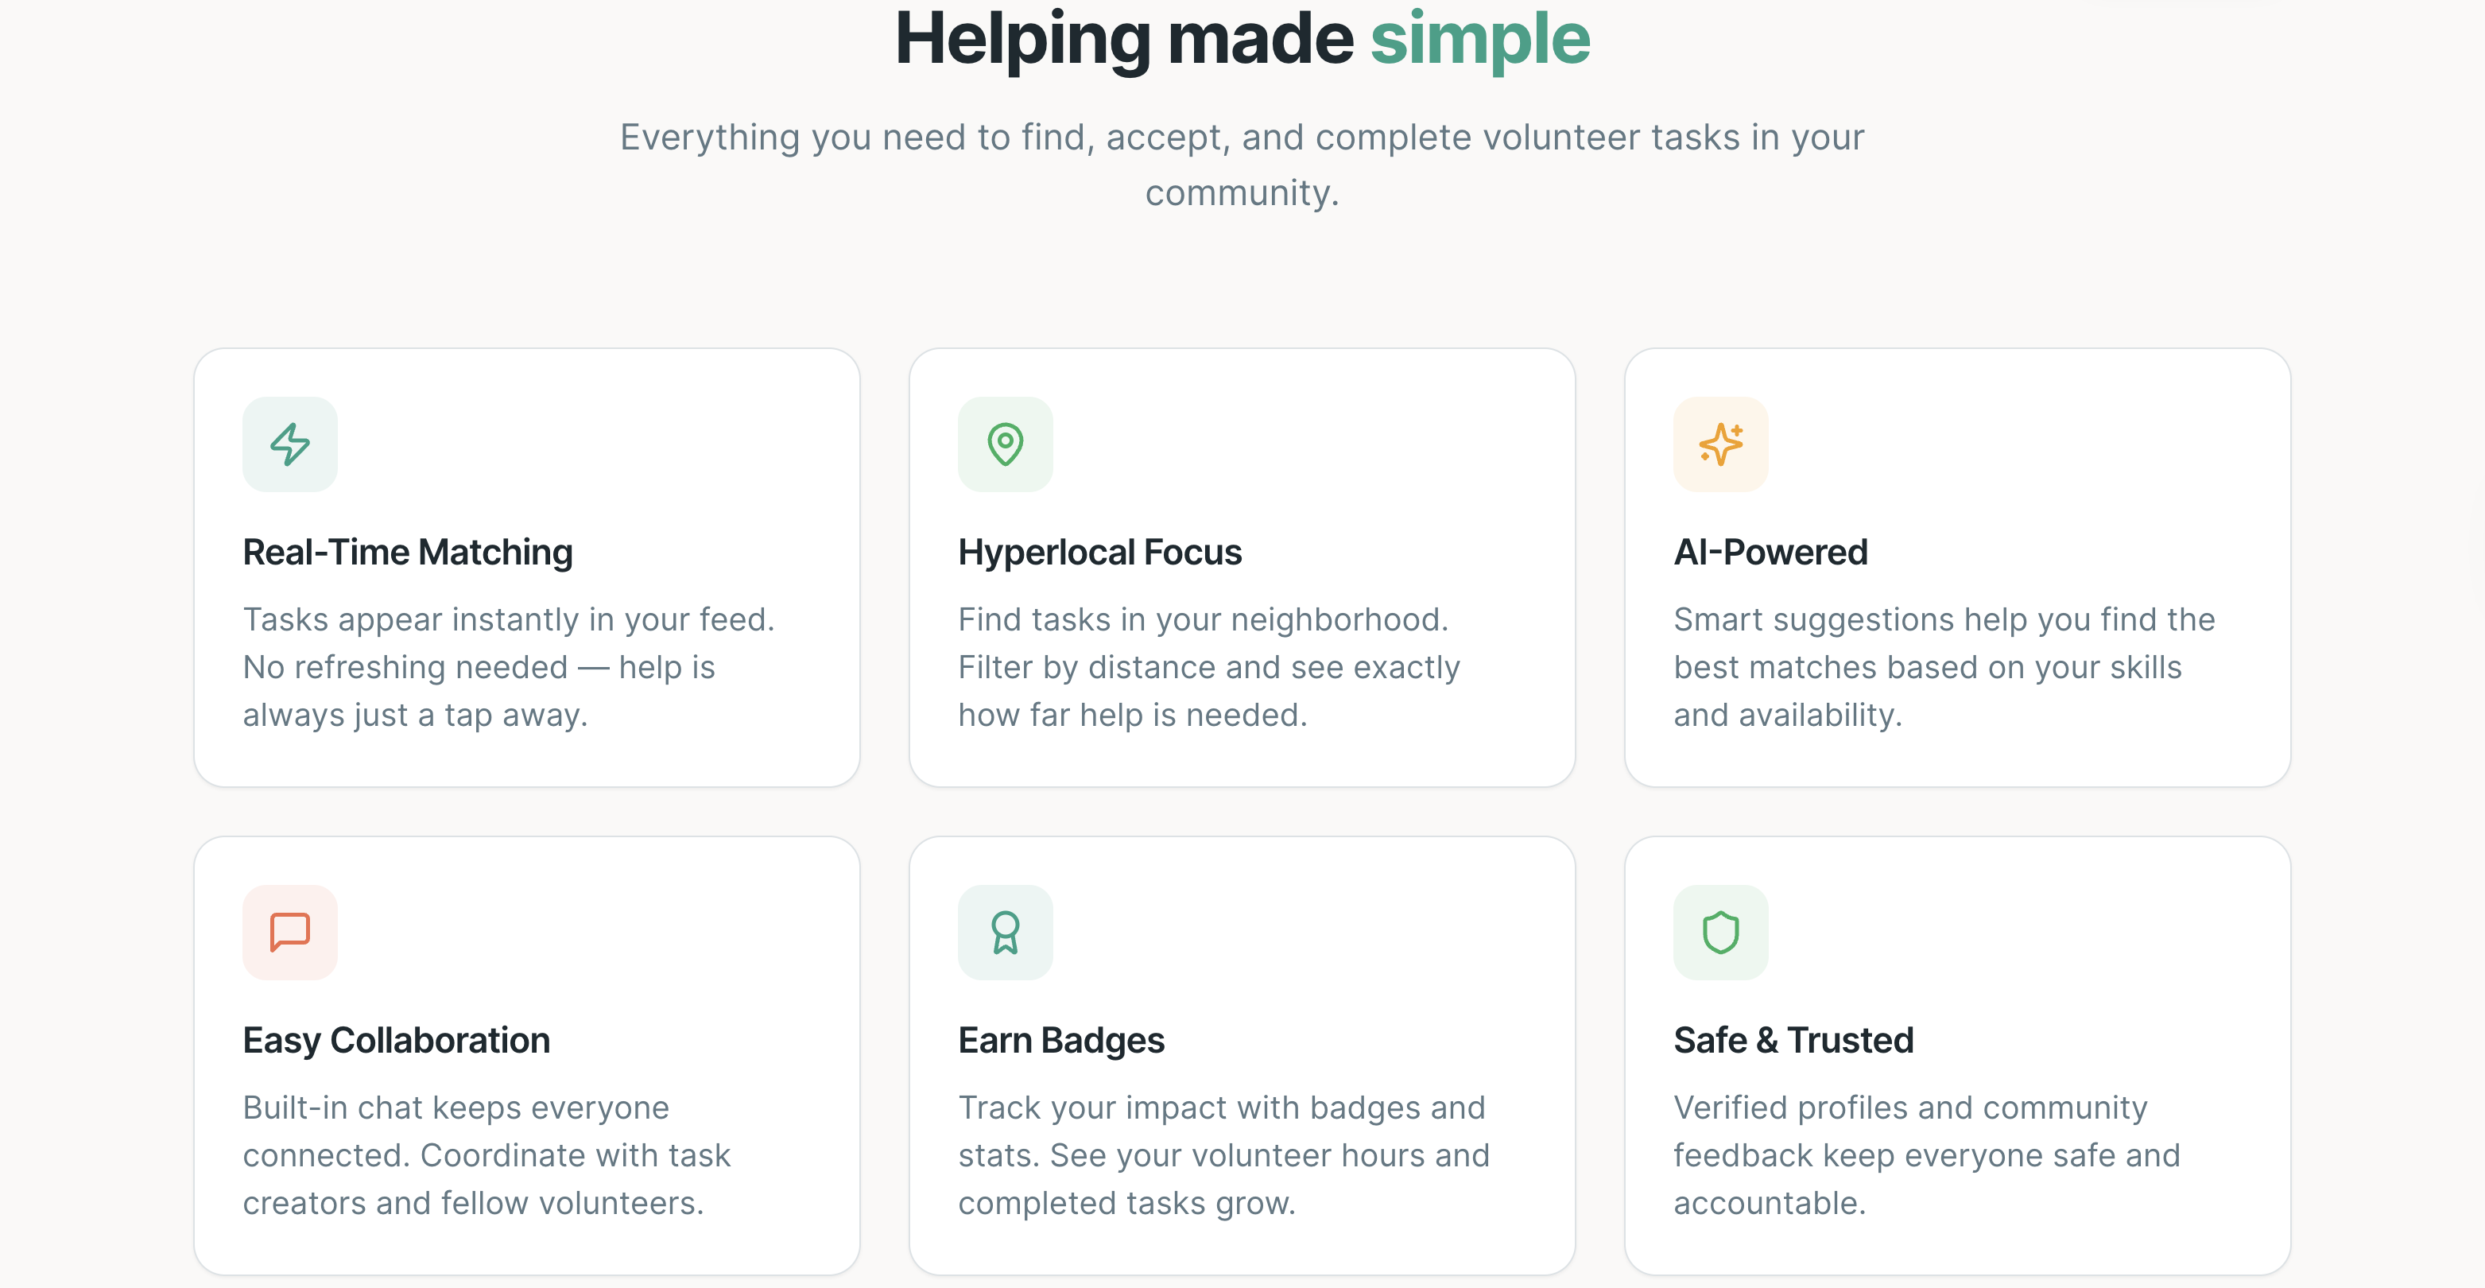This screenshot has width=2485, height=1288.
Task: Click the Smart suggestions description text
Action: [1944, 667]
